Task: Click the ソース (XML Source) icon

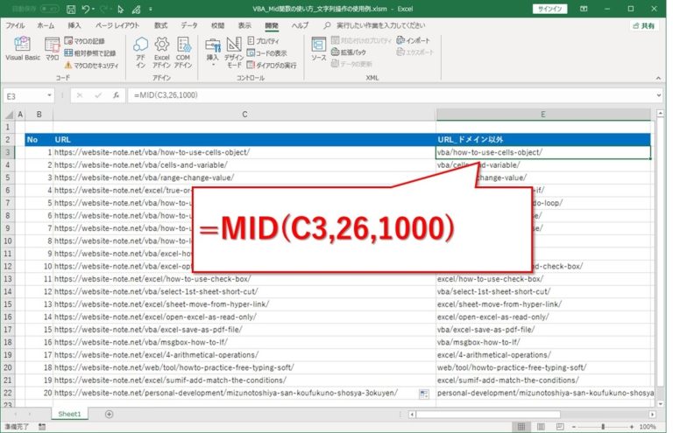Action: click(318, 49)
